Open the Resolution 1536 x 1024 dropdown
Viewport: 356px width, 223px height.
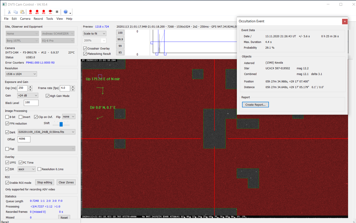click(x=21, y=74)
